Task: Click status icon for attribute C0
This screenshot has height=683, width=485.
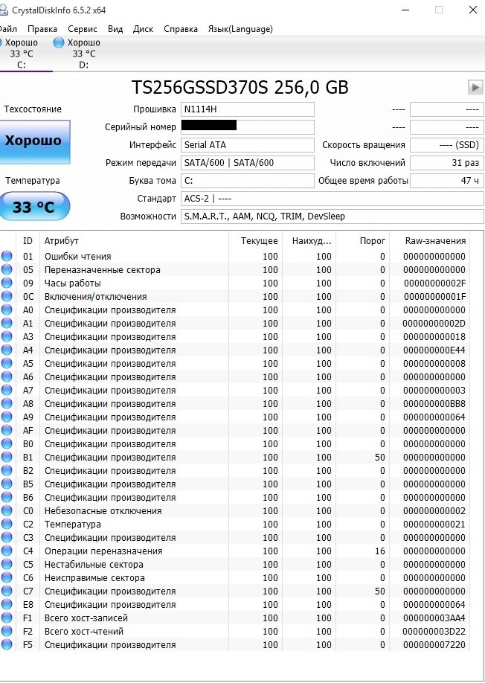Action: pos(7,511)
